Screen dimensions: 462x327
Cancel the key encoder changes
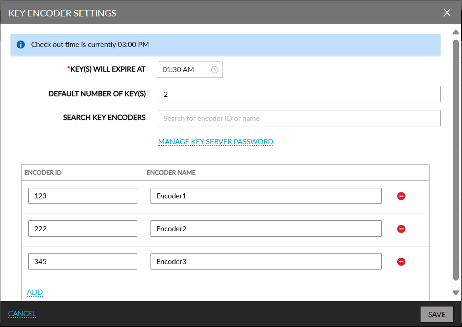(22, 314)
